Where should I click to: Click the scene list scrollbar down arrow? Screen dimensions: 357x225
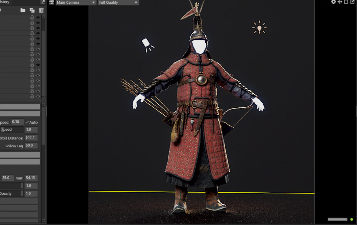click(x=43, y=97)
